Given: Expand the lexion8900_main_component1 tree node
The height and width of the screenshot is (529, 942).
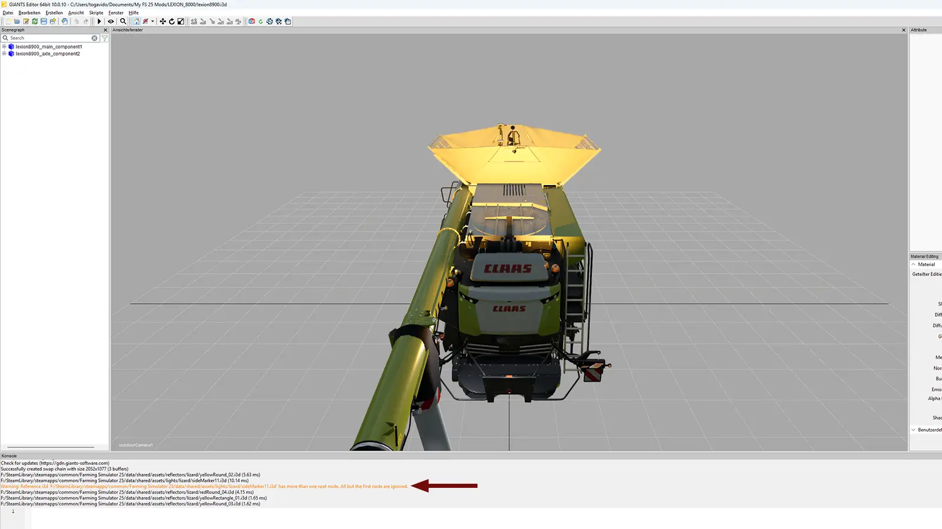Looking at the screenshot, I should [x=4, y=46].
